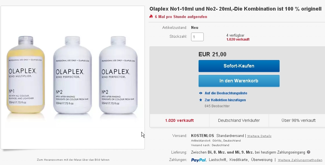Click the Stückzahl quantity field
The image size is (325, 165).
(x=197, y=37)
